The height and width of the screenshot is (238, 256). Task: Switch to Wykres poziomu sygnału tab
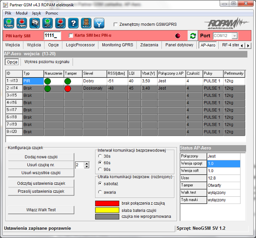tap(47, 62)
